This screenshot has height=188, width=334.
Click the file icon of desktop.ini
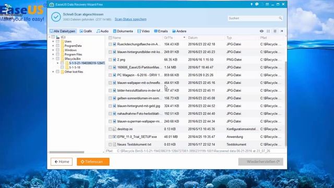point(114,129)
